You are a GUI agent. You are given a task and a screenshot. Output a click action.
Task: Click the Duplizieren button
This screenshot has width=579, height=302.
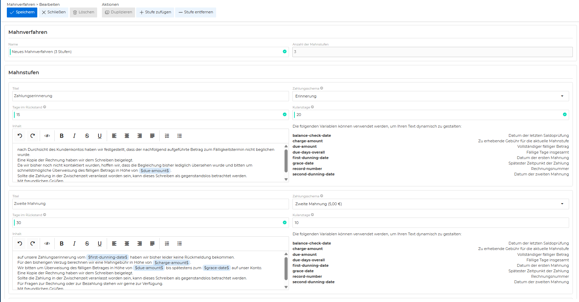118,12
